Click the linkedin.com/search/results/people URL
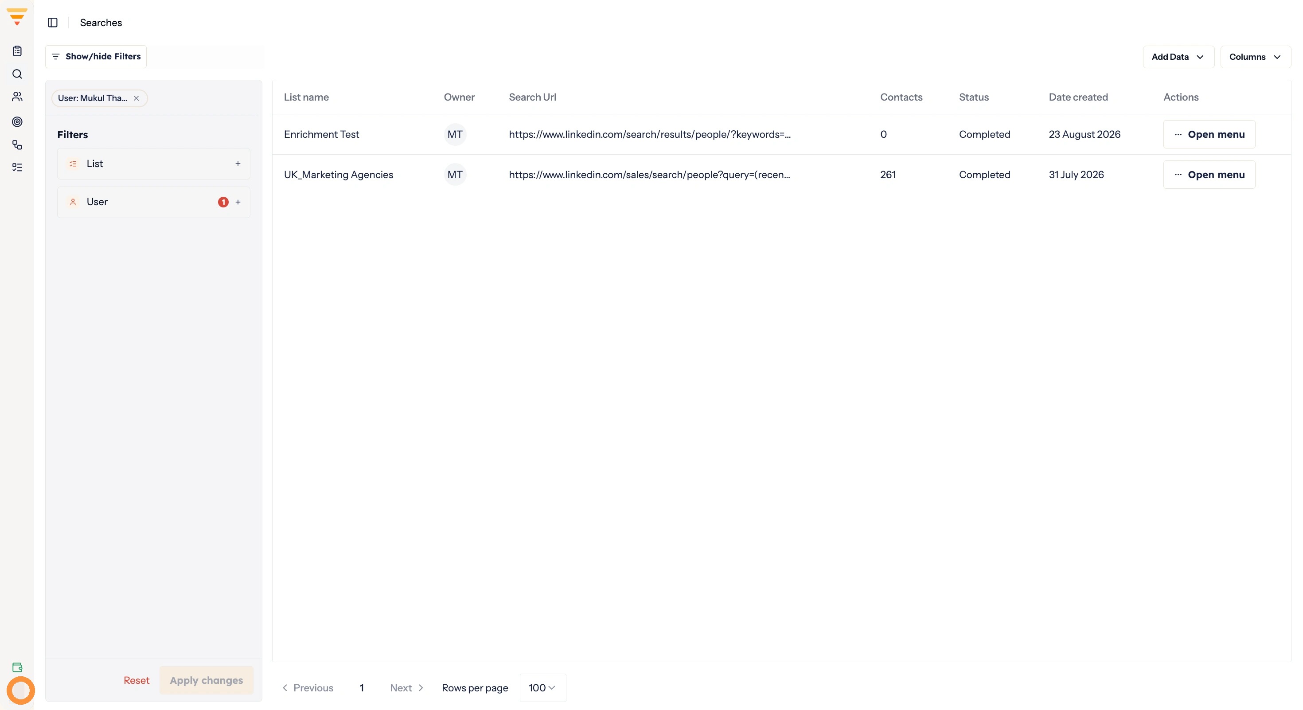The height and width of the screenshot is (710, 1303). (649, 135)
